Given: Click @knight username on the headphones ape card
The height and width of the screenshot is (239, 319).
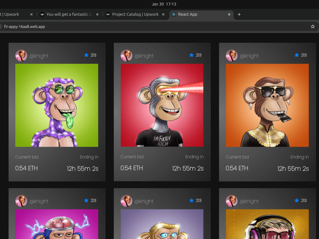Looking at the screenshot, I should click(x=249, y=201).
